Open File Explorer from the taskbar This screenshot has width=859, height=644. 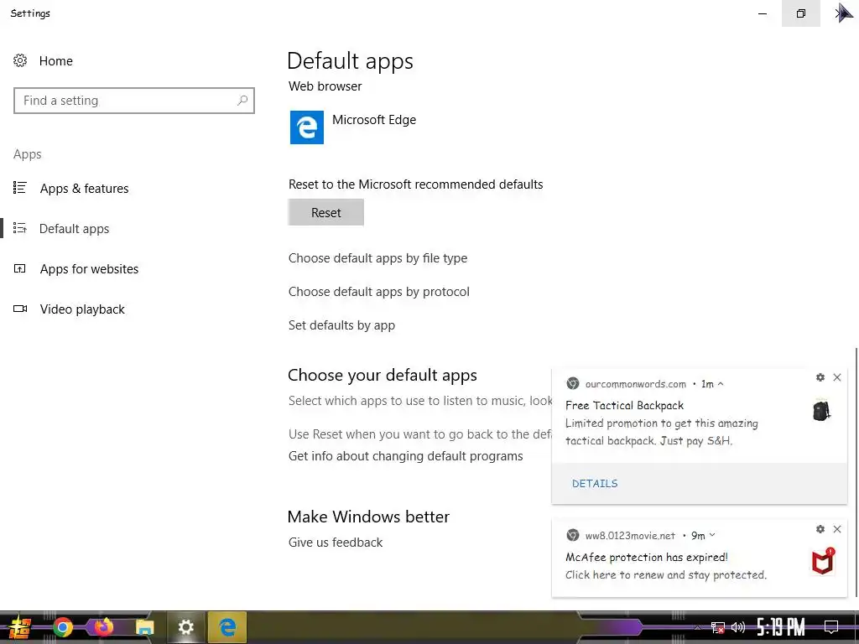[144, 627]
